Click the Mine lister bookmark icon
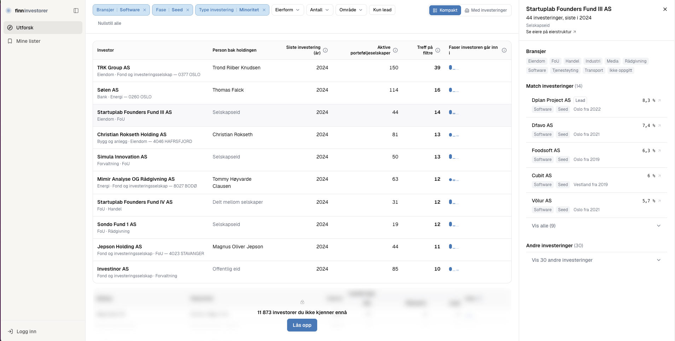Viewport: 675px width, 341px height. 10,41
